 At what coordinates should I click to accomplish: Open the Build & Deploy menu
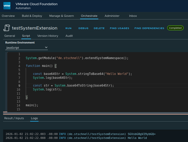pyautogui.click(x=32, y=16)
